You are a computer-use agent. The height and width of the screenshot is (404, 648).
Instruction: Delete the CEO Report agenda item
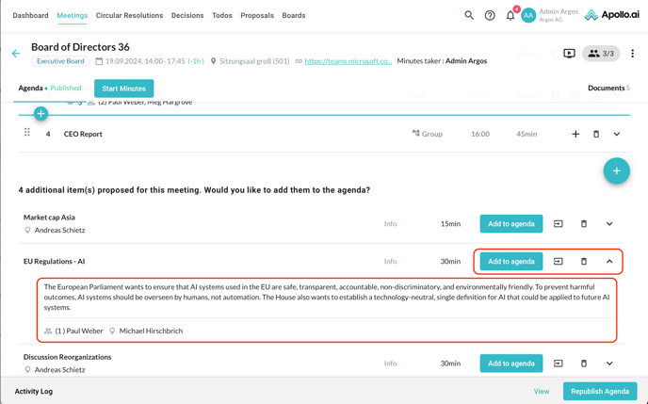[596, 134]
